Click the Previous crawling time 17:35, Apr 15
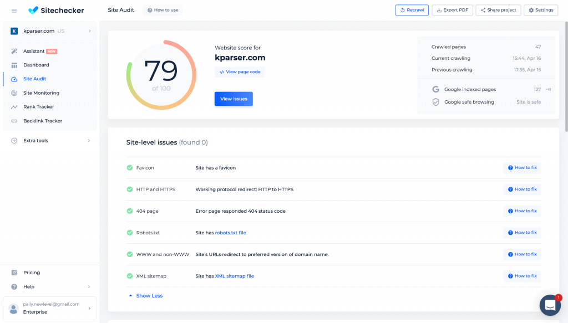The width and height of the screenshot is (568, 323). [527, 70]
